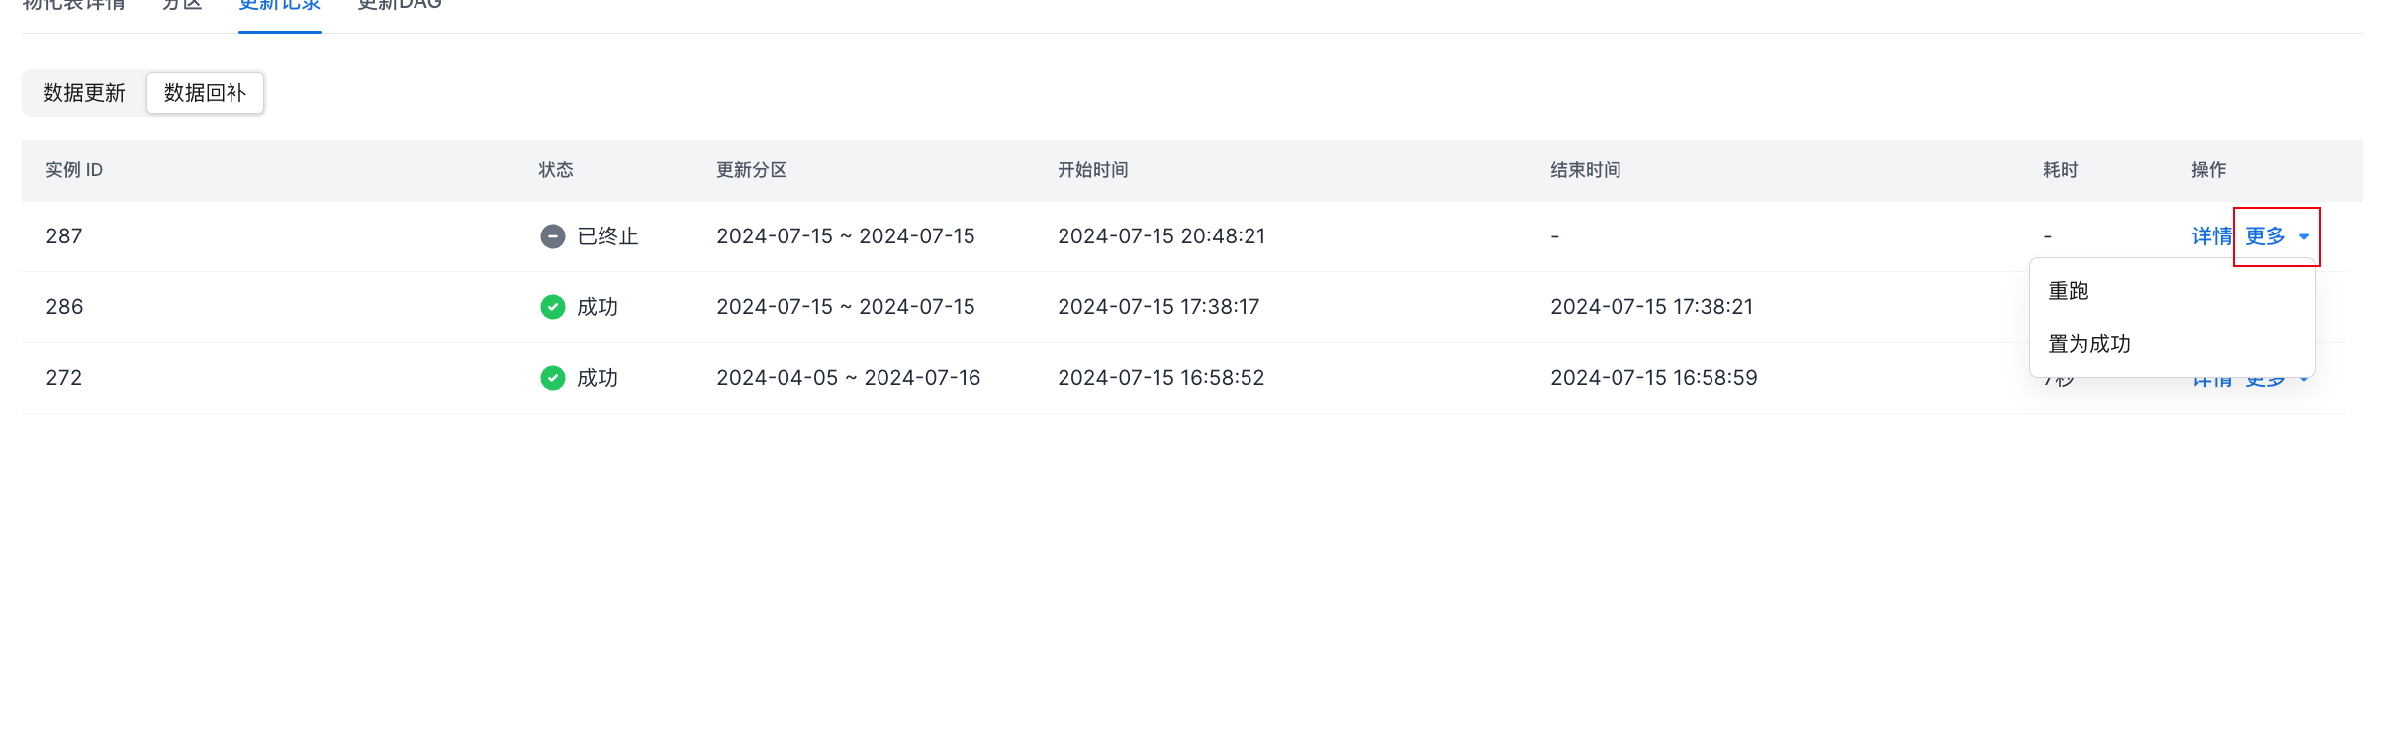The width and height of the screenshot is (2405, 745).
Task: Click the green success icon for instance 286
Action: (x=552, y=307)
